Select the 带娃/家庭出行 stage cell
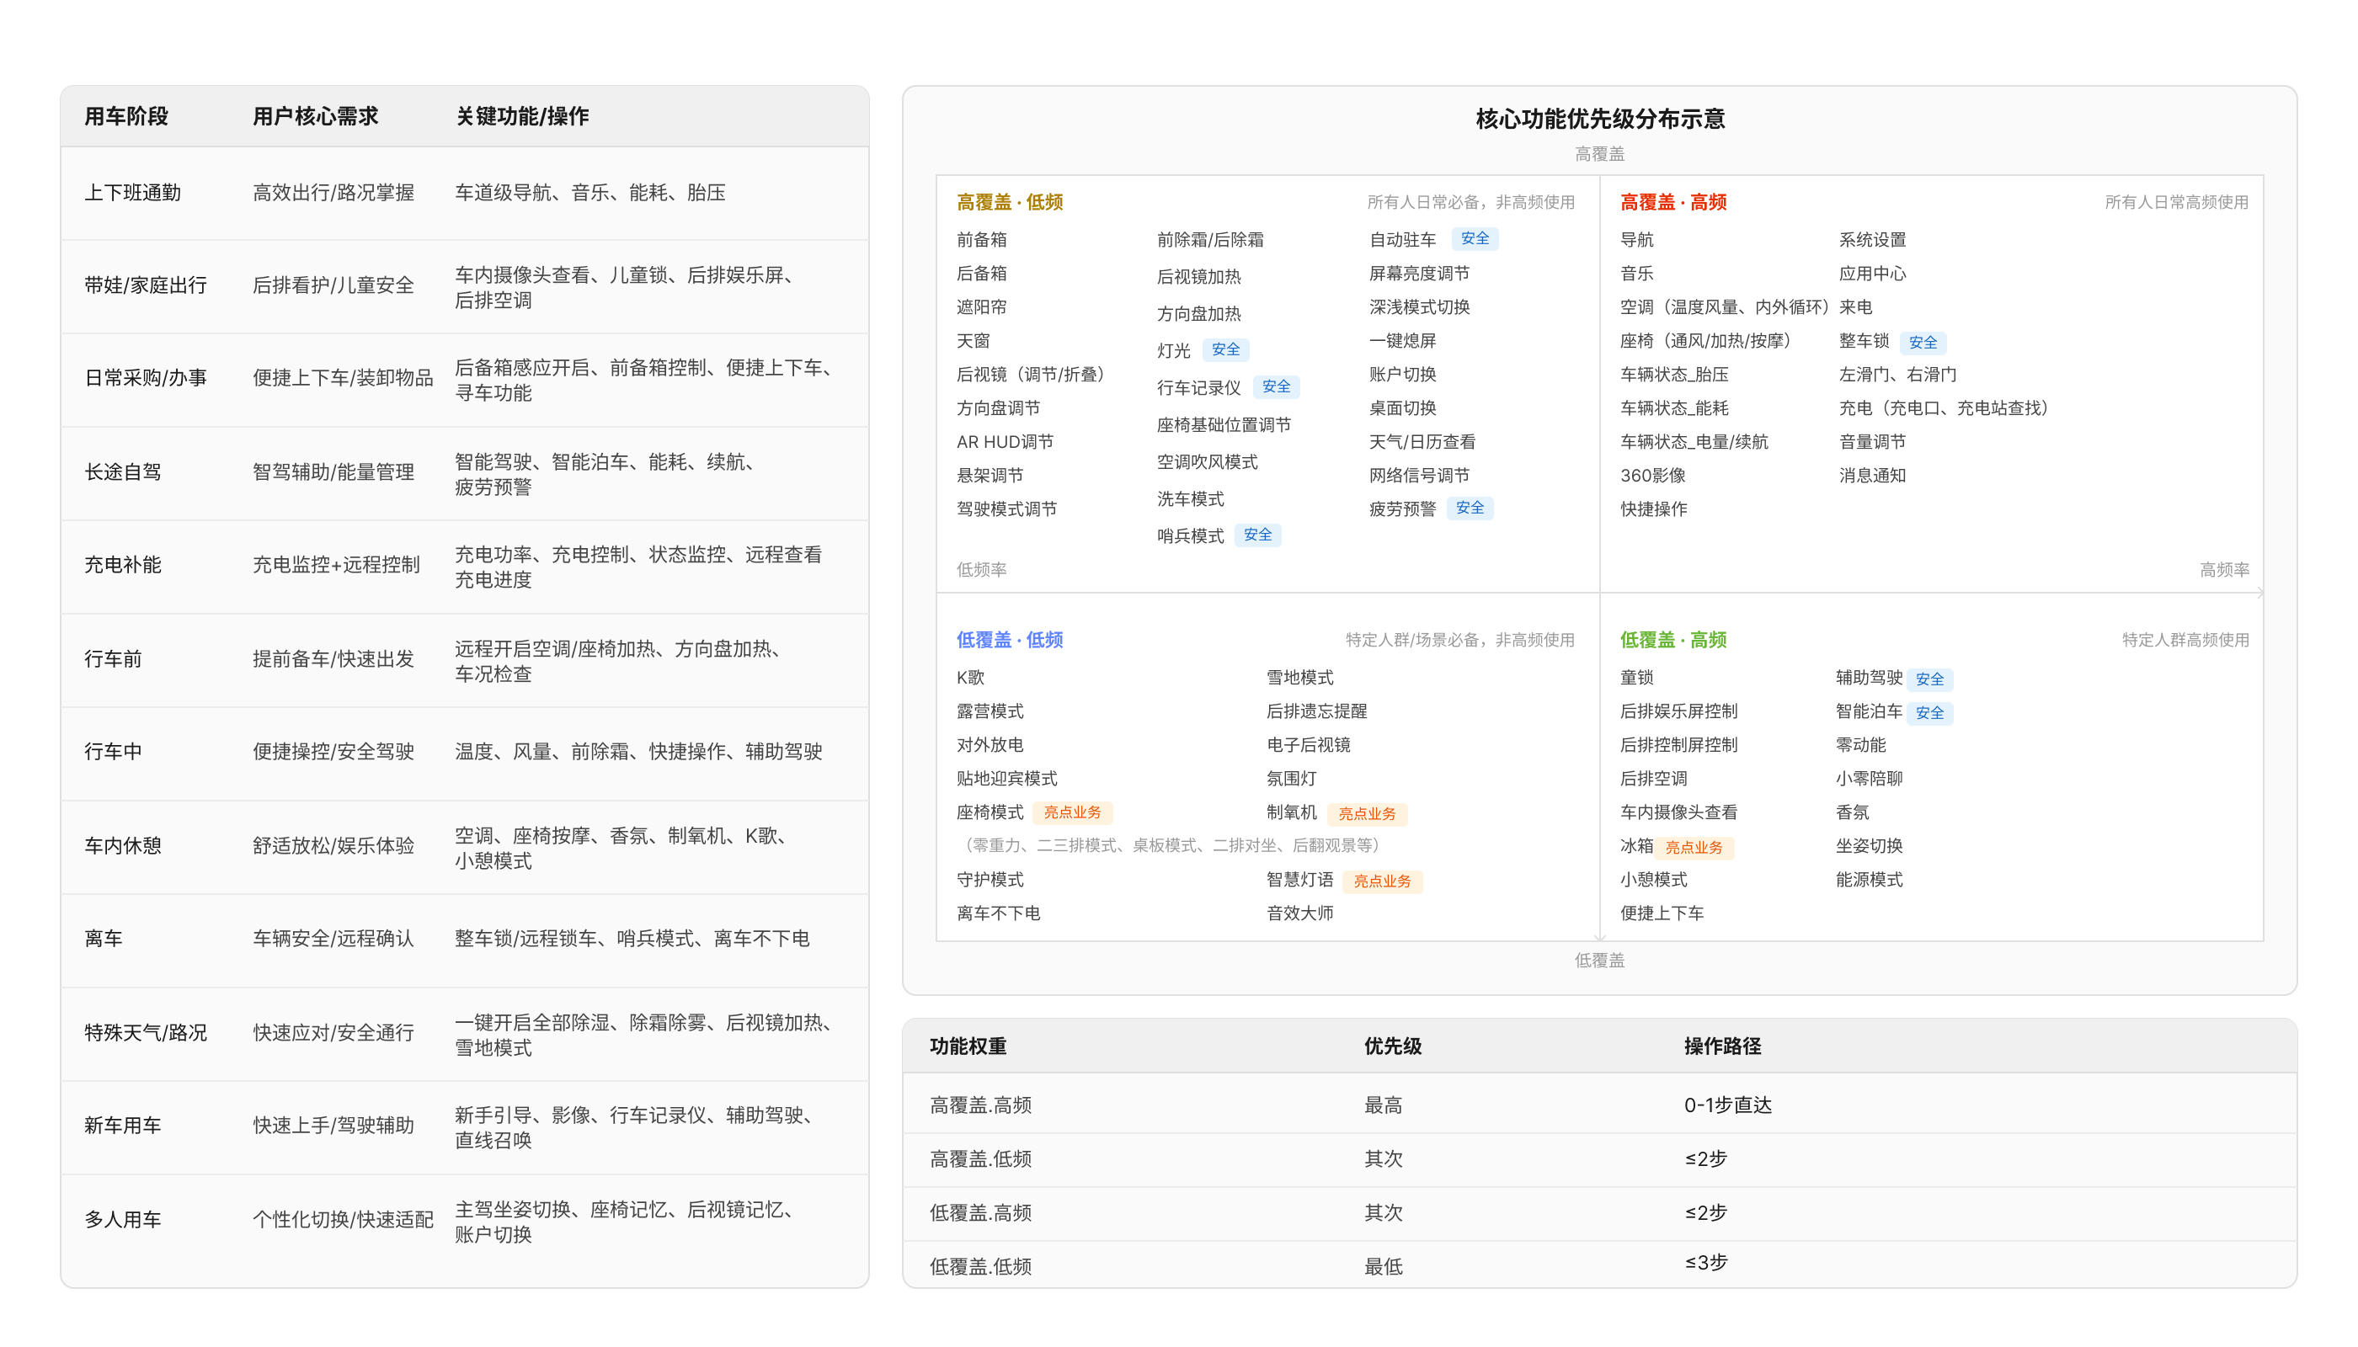This screenshot has height=1347, width=2358. click(x=146, y=285)
